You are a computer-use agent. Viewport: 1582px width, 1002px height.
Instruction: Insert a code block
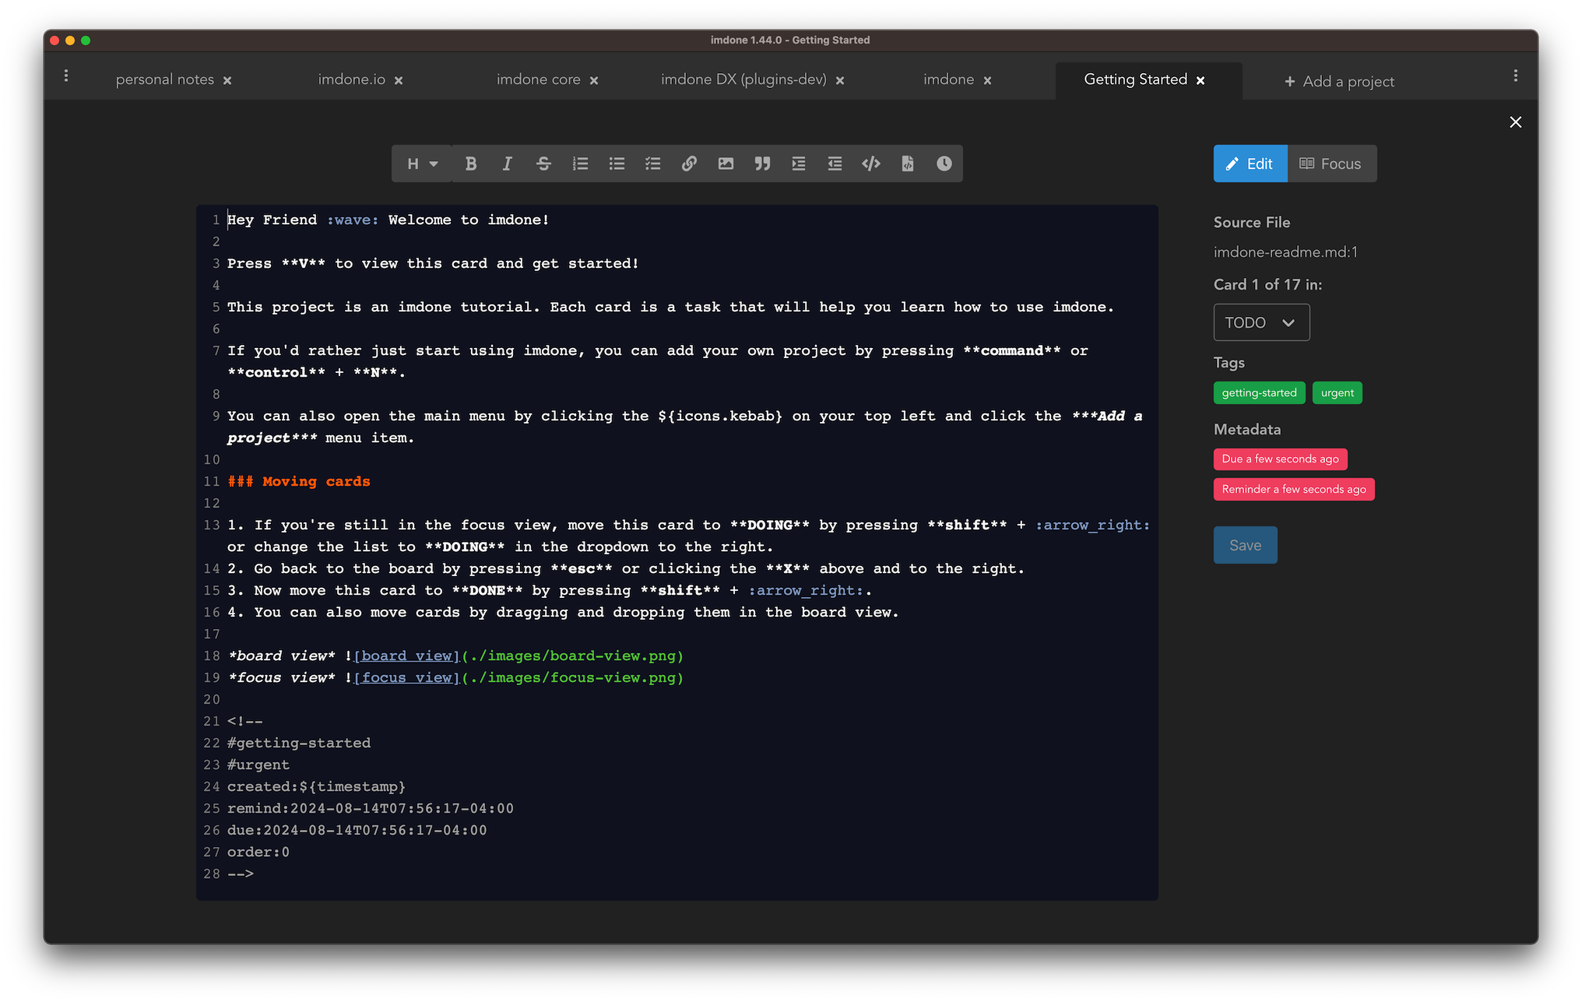point(871,163)
